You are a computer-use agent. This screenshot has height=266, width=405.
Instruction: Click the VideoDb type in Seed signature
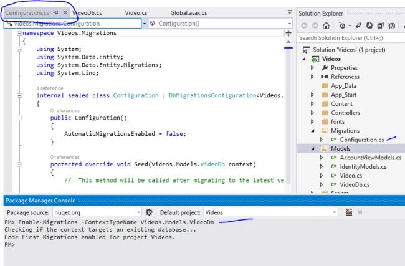[x=212, y=164]
